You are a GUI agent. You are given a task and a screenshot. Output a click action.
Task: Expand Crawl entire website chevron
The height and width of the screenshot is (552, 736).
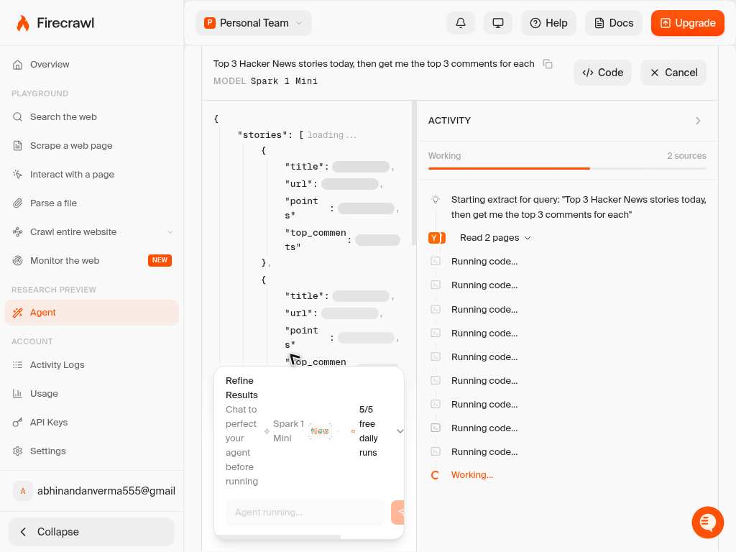coord(170,232)
